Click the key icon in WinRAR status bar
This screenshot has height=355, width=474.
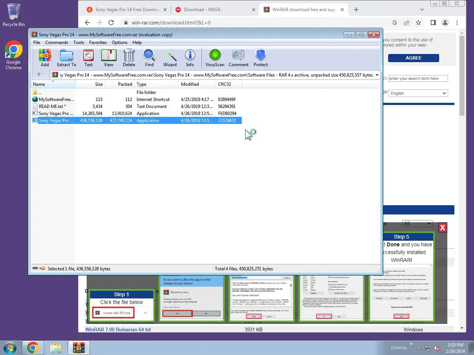[x=42, y=268]
